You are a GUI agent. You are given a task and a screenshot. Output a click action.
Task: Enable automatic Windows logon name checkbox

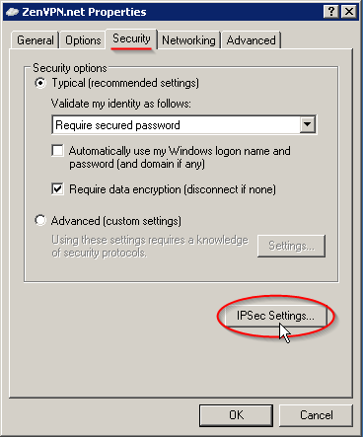point(58,151)
